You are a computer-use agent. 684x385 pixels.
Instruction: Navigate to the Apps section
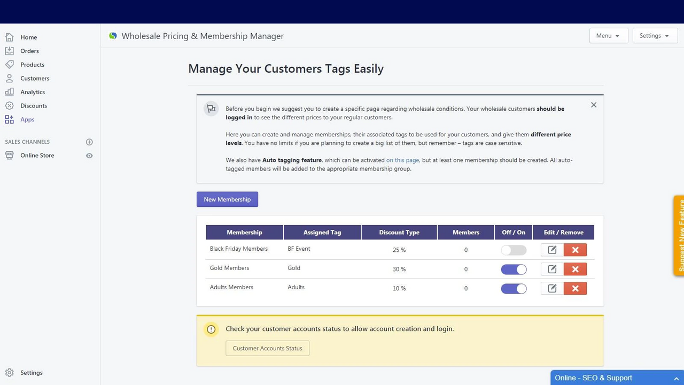pos(28,119)
